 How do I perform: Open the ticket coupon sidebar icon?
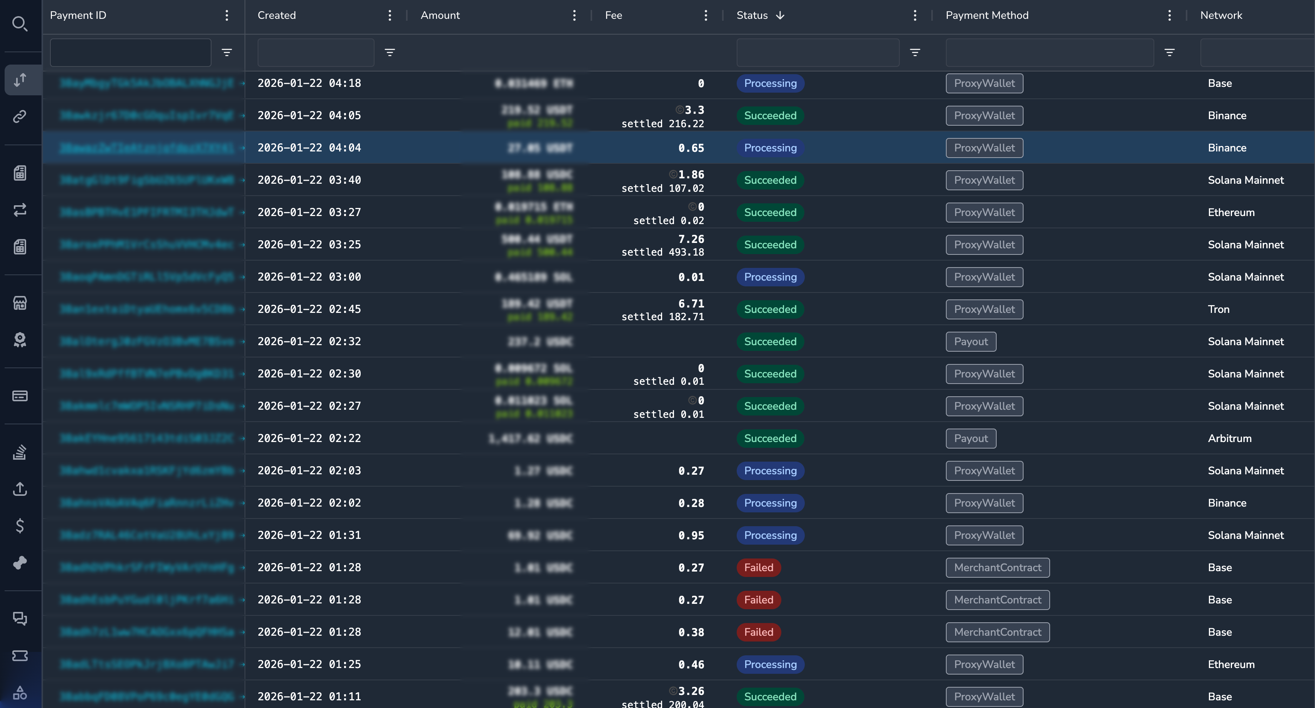click(x=20, y=655)
